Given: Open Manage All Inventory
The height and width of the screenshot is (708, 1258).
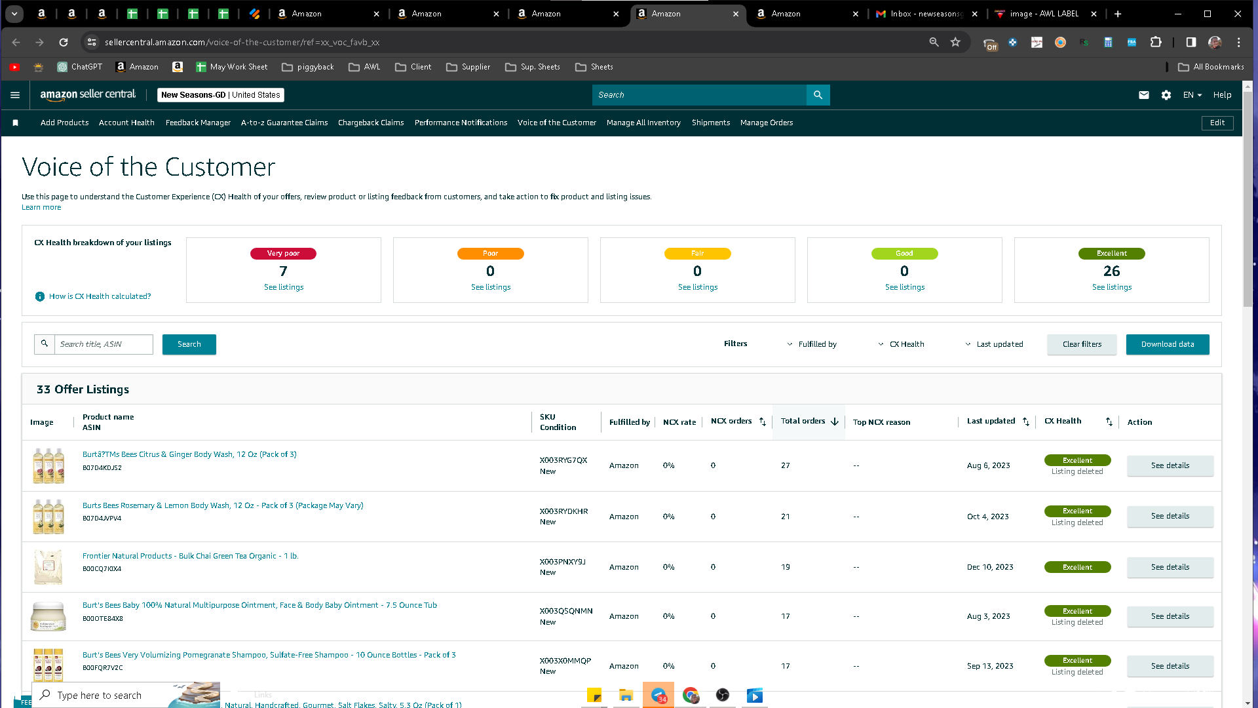Looking at the screenshot, I should coord(643,123).
